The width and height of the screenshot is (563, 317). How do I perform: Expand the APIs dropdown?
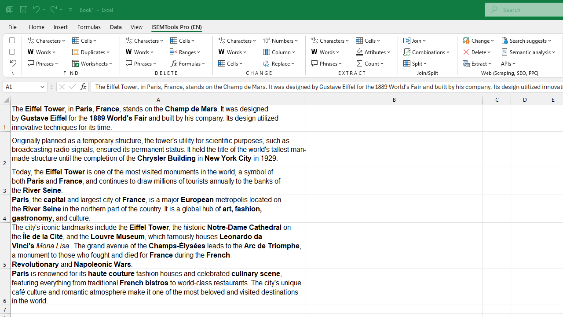pyautogui.click(x=508, y=63)
